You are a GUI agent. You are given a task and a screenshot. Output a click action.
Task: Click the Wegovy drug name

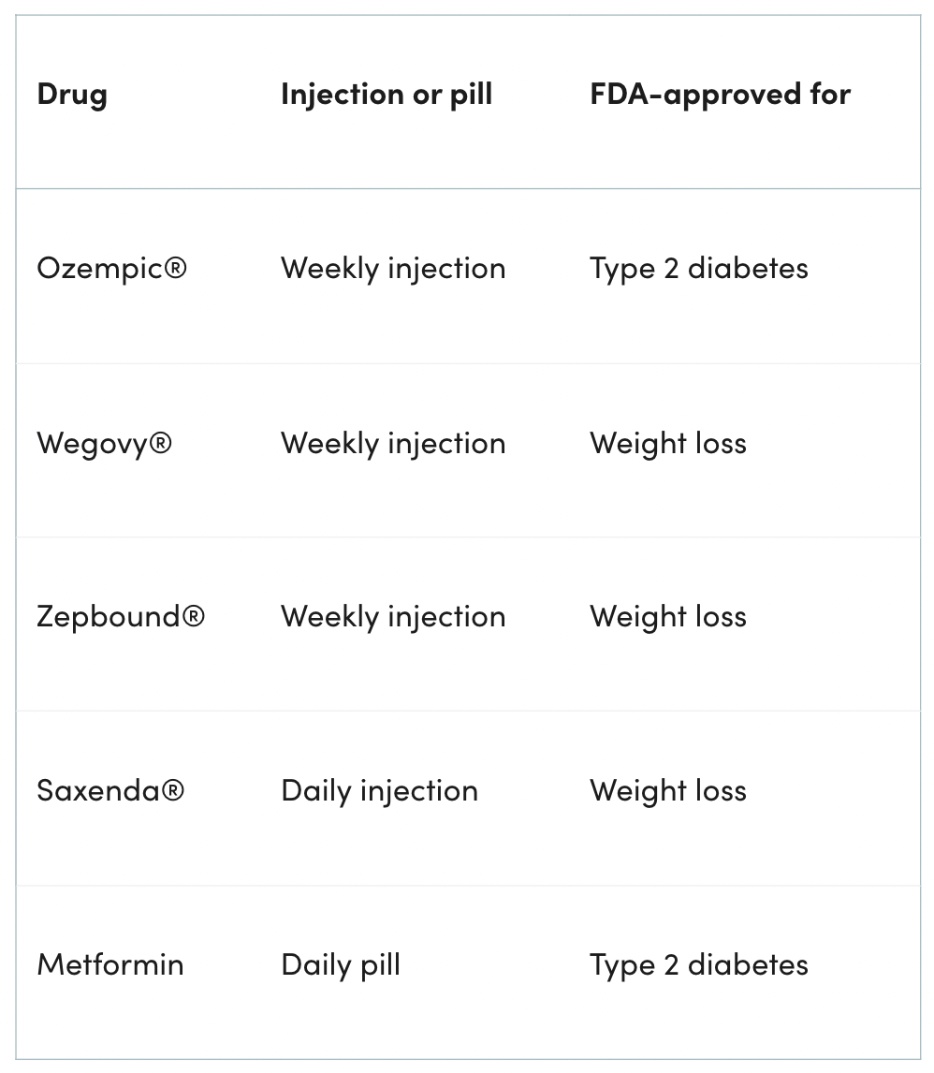(x=94, y=443)
